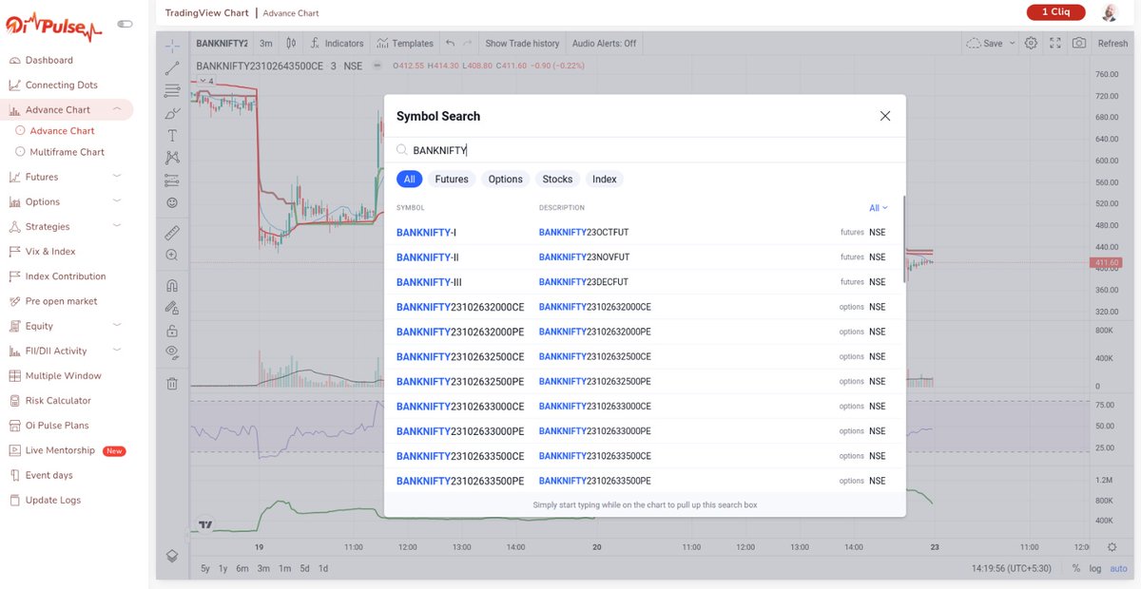Open chart settings gear icon
This screenshot has height=589, width=1141.
pos(1032,44)
